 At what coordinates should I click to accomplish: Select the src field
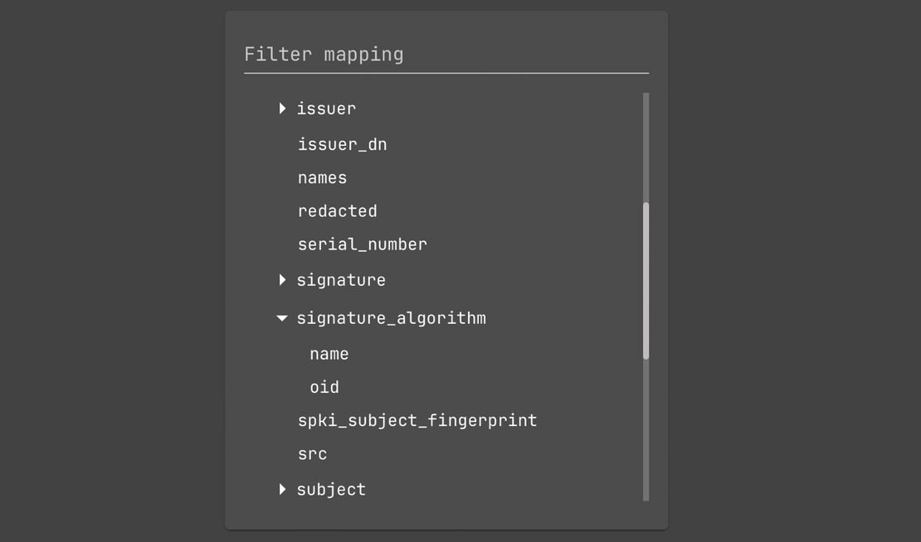pyautogui.click(x=312, y=454)
